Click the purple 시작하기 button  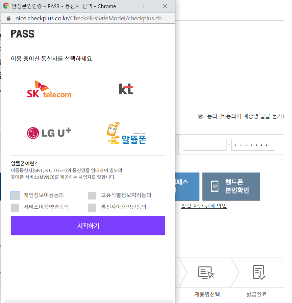click(88, 226)
